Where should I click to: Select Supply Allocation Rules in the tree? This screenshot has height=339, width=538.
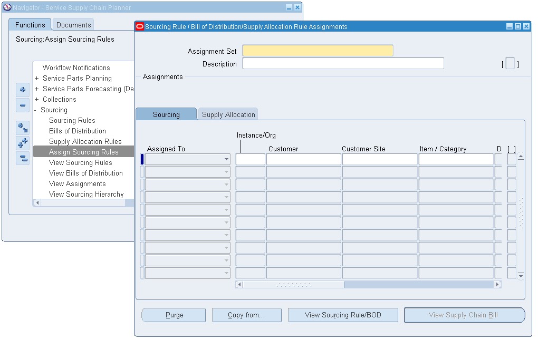click(85, 142)
